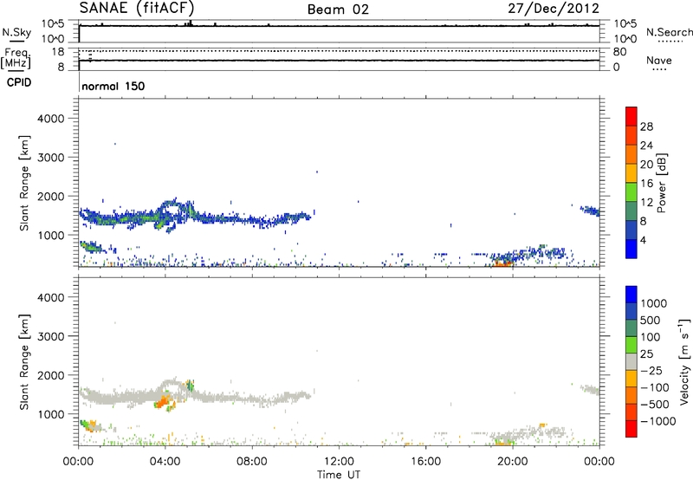Click the 28 label on Power colorbar
The width and height of the screenshot is (693, 480).
646,126
